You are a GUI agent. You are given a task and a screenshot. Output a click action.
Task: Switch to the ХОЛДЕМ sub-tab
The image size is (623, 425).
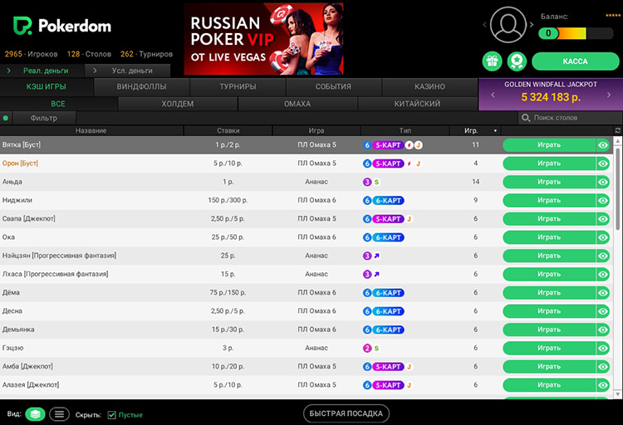tap(178, 104)
